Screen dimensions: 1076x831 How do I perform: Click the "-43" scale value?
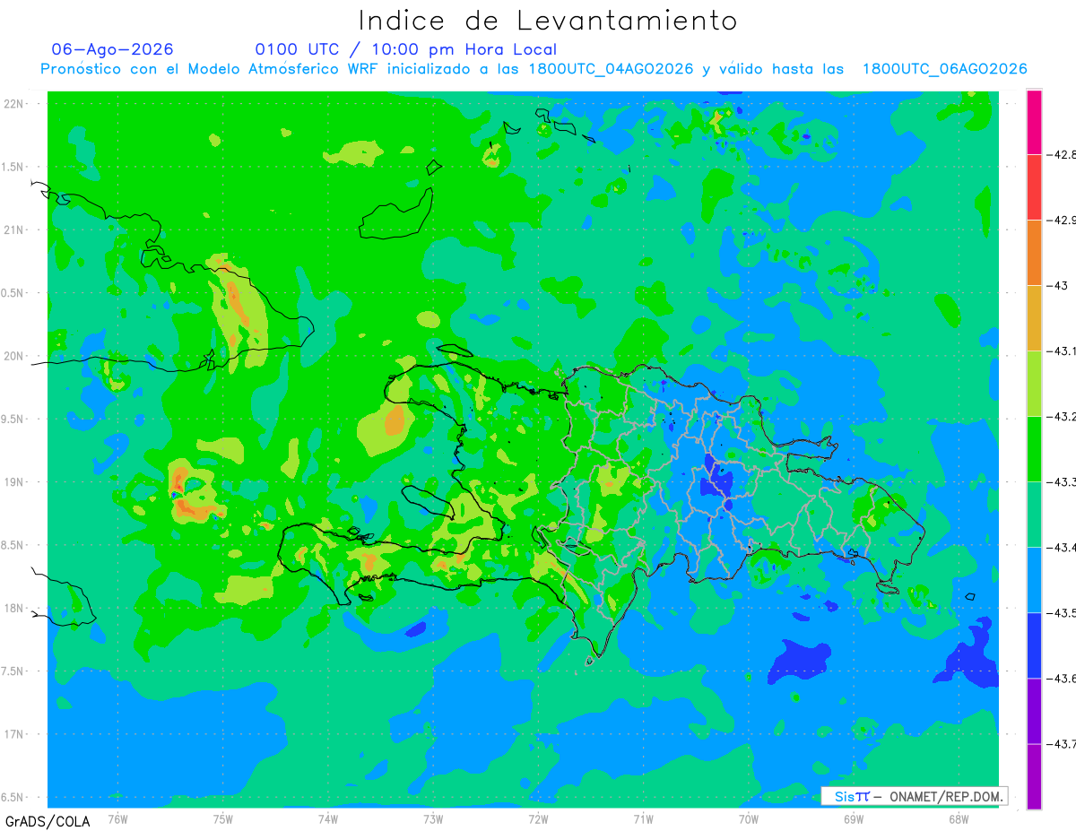point(1056,286)
